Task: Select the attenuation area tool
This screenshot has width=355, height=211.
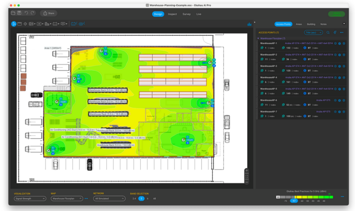Action: (x=39, y=24)
